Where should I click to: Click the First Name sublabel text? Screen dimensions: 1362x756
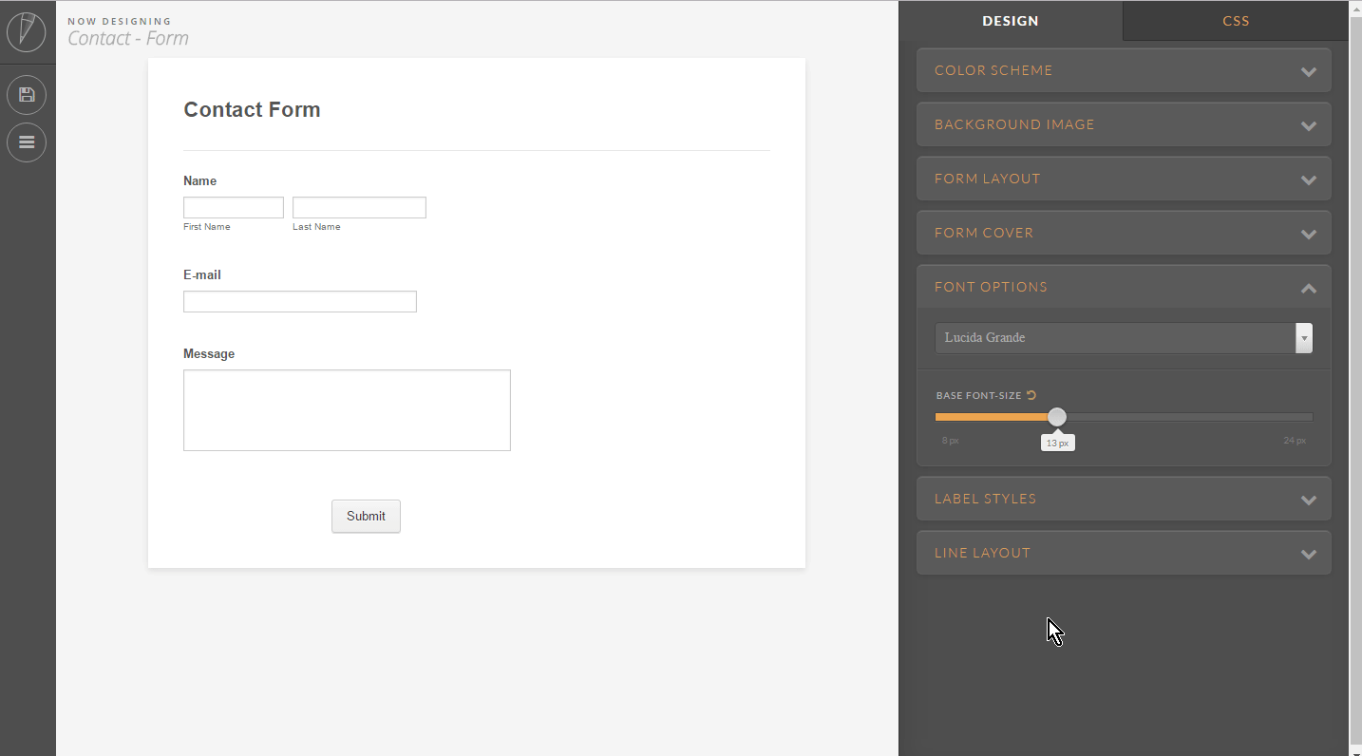(x=207, y=227)
